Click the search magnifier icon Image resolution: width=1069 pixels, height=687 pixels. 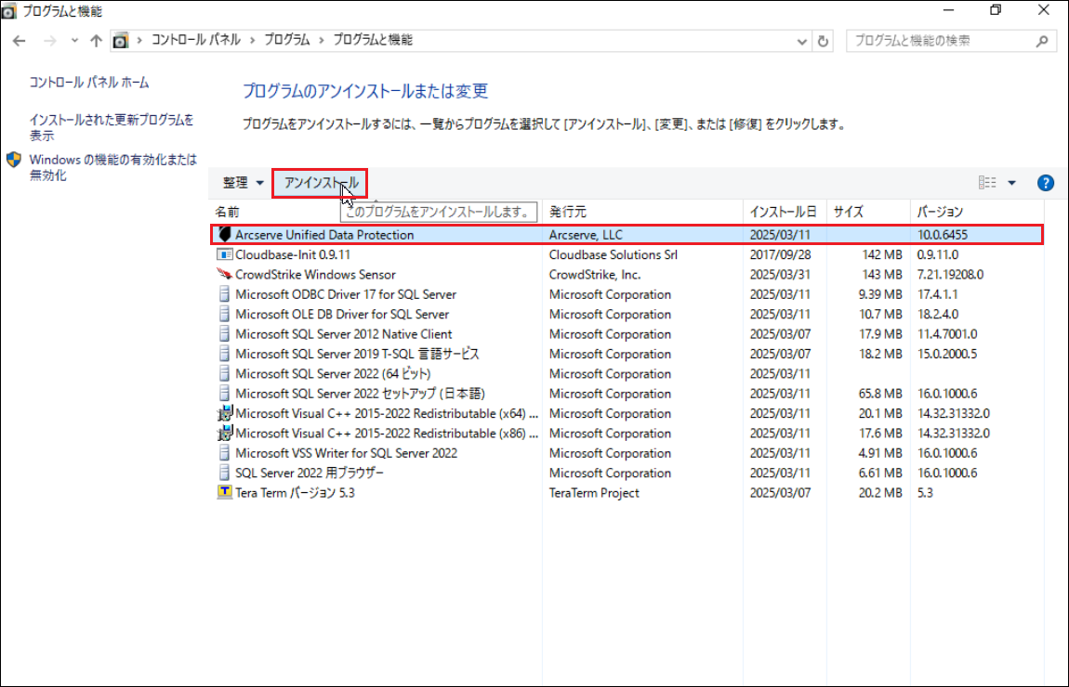coord(1042,42)
